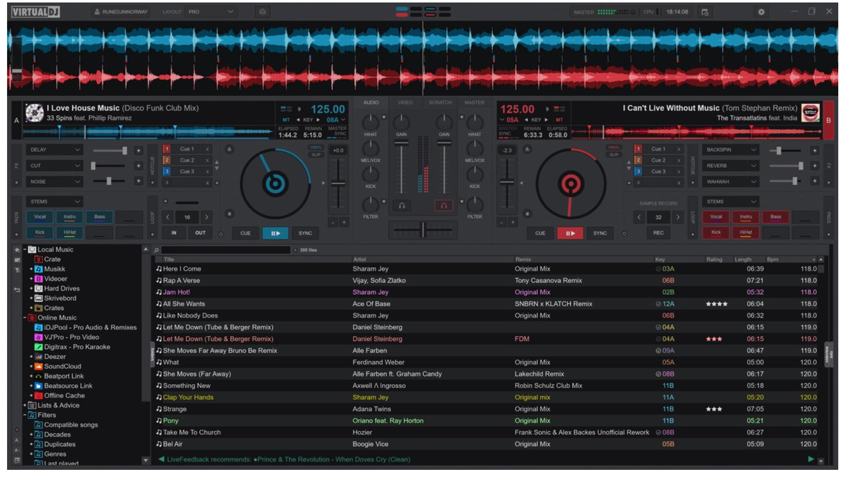Image resolution: width=847 pixels, height=479 pixels.
Task: Click the clock window icon in top bar
Action: tap(705, 12)
